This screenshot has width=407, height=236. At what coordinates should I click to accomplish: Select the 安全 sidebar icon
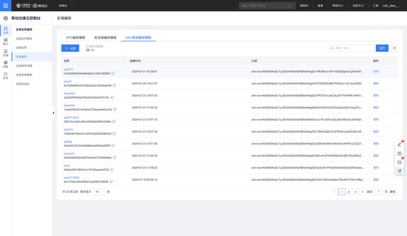(x=6, y=76)
